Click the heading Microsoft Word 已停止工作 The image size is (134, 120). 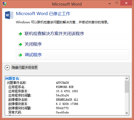43,14
